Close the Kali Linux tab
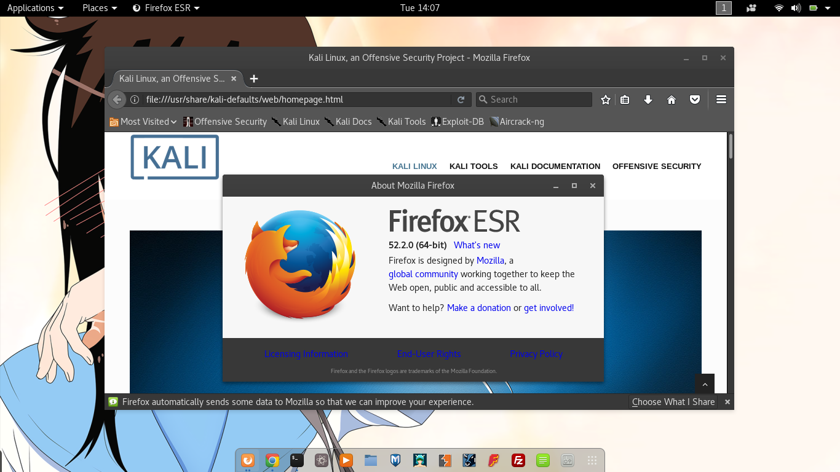 234,79
